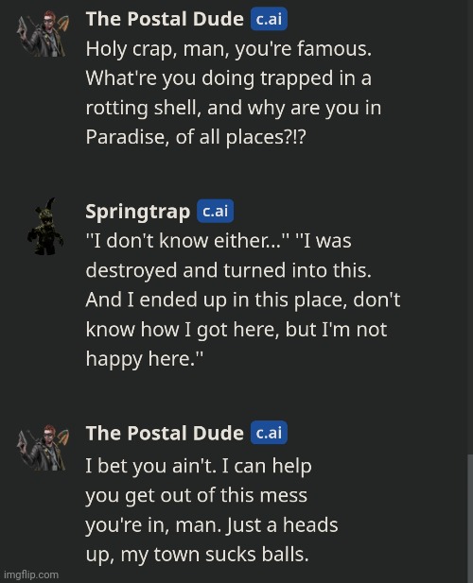Viewport: 473px width, 583px height.
Task: Click the text 'Paradise, of all places?!?'
Action: point(196,137)
